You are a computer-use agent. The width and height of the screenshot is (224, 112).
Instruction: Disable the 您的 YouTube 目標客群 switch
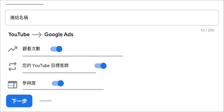click(101, 66)
